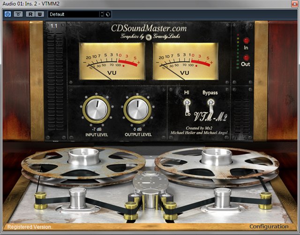The height and width of the screenshot is (235, 300).
Task: Open the Configuration link
Action: click(269, 227)
